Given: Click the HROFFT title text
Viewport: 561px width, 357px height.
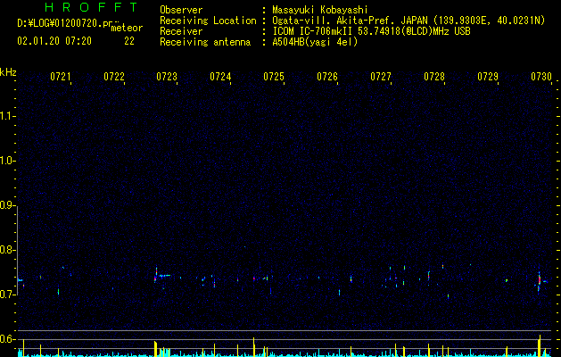Looking at the screenshot, I should tap(91, 7).
